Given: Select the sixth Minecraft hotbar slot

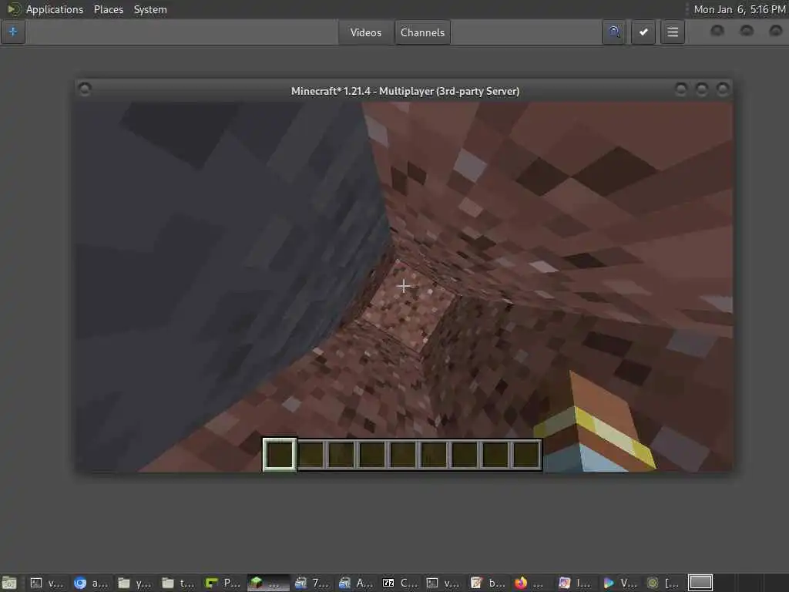Looking at the screenshot, I should click(433, 454).
